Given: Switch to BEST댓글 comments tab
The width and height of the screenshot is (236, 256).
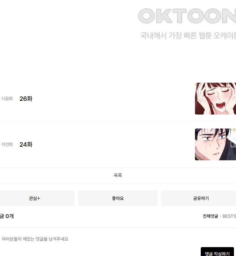Looking at the screenshot, I should coord(229,216).
